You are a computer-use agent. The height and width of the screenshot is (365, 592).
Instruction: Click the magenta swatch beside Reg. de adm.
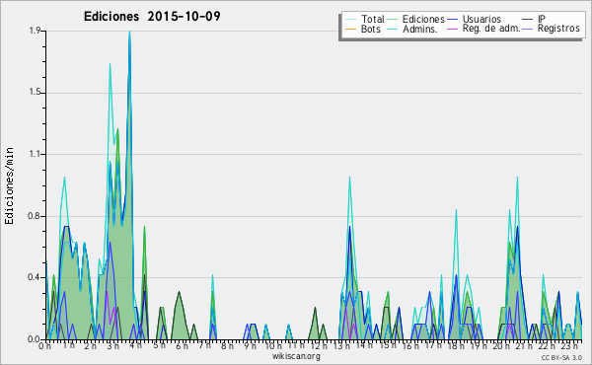tap(452, 29)
